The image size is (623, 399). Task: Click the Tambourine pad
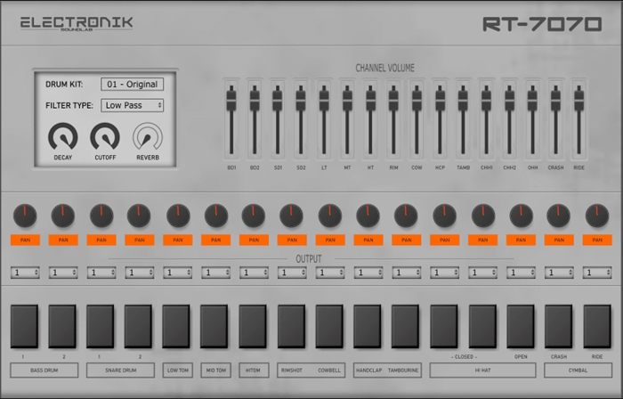point(406,326)
